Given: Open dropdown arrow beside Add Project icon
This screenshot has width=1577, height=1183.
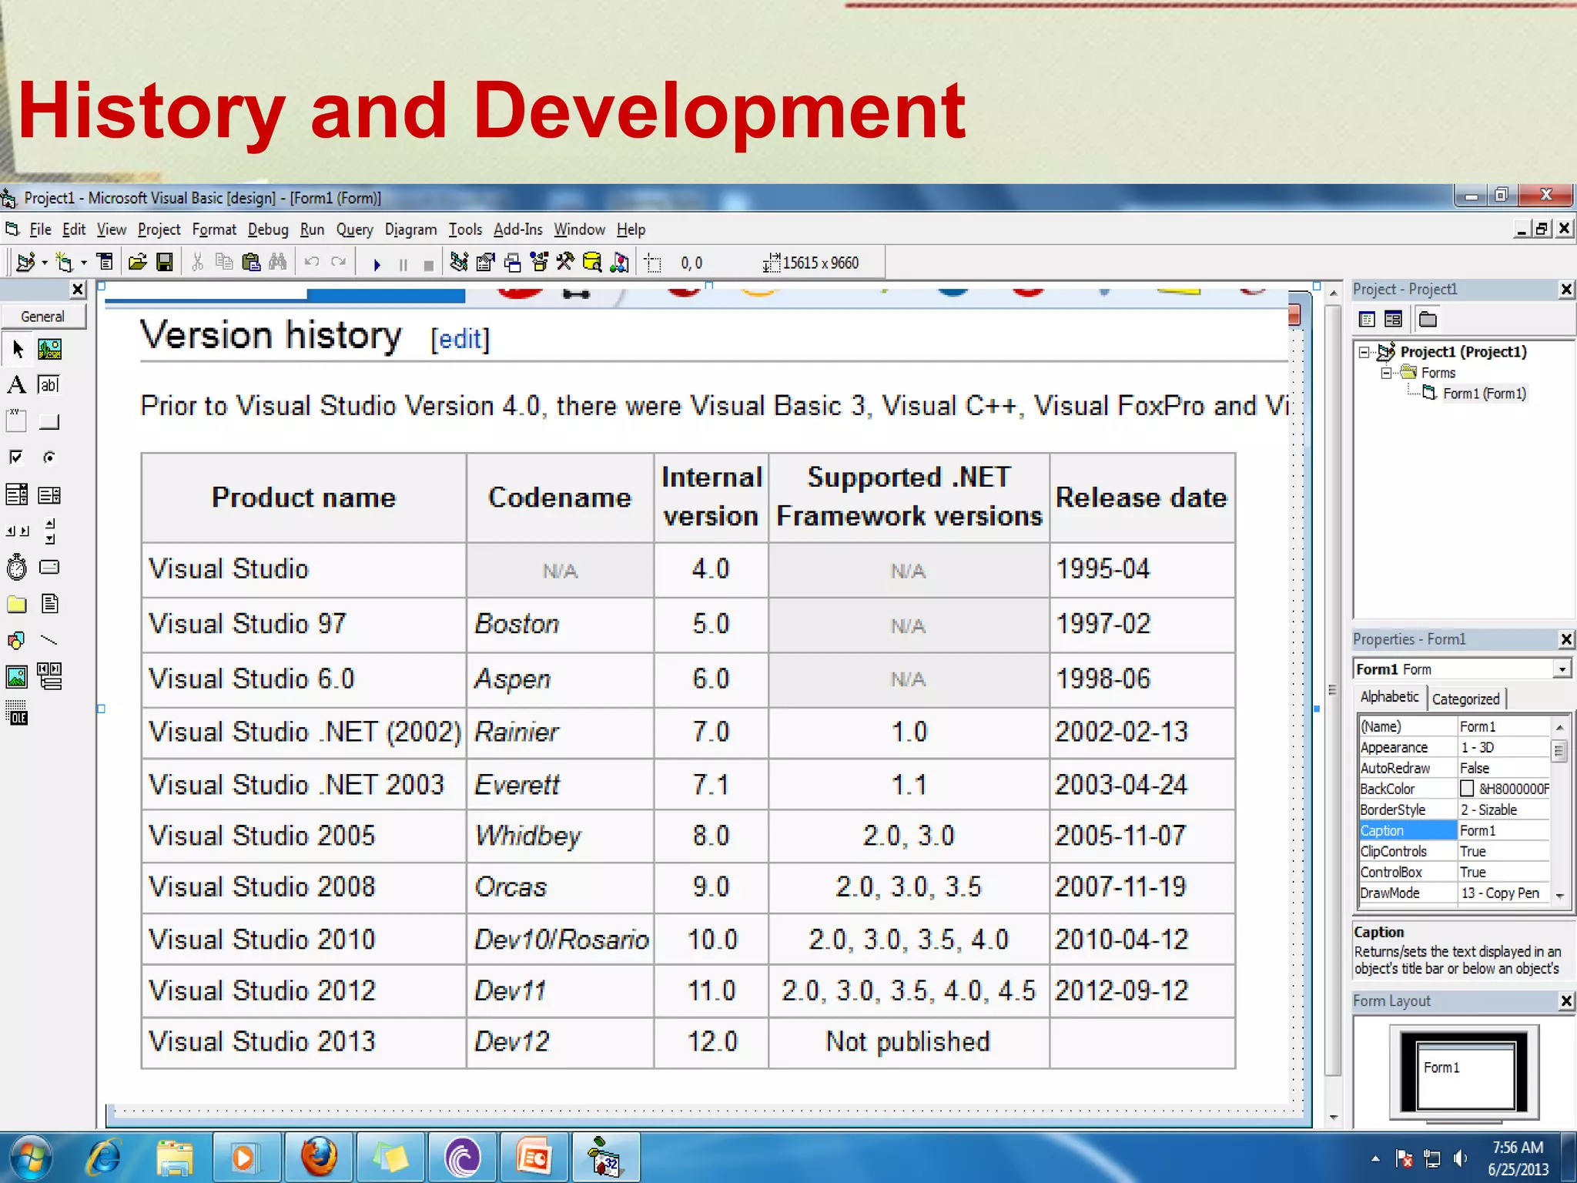Looking at the screenshot, I should [45, 263].
